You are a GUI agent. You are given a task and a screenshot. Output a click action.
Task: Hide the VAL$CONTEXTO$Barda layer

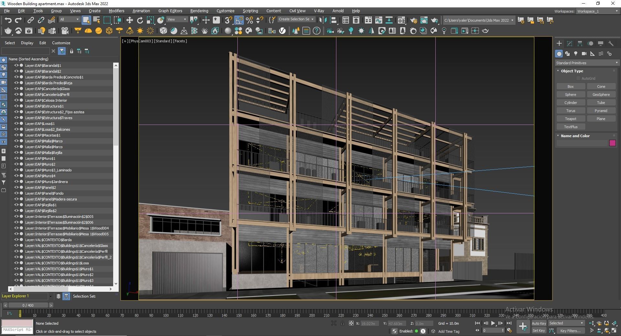[16, 239]
